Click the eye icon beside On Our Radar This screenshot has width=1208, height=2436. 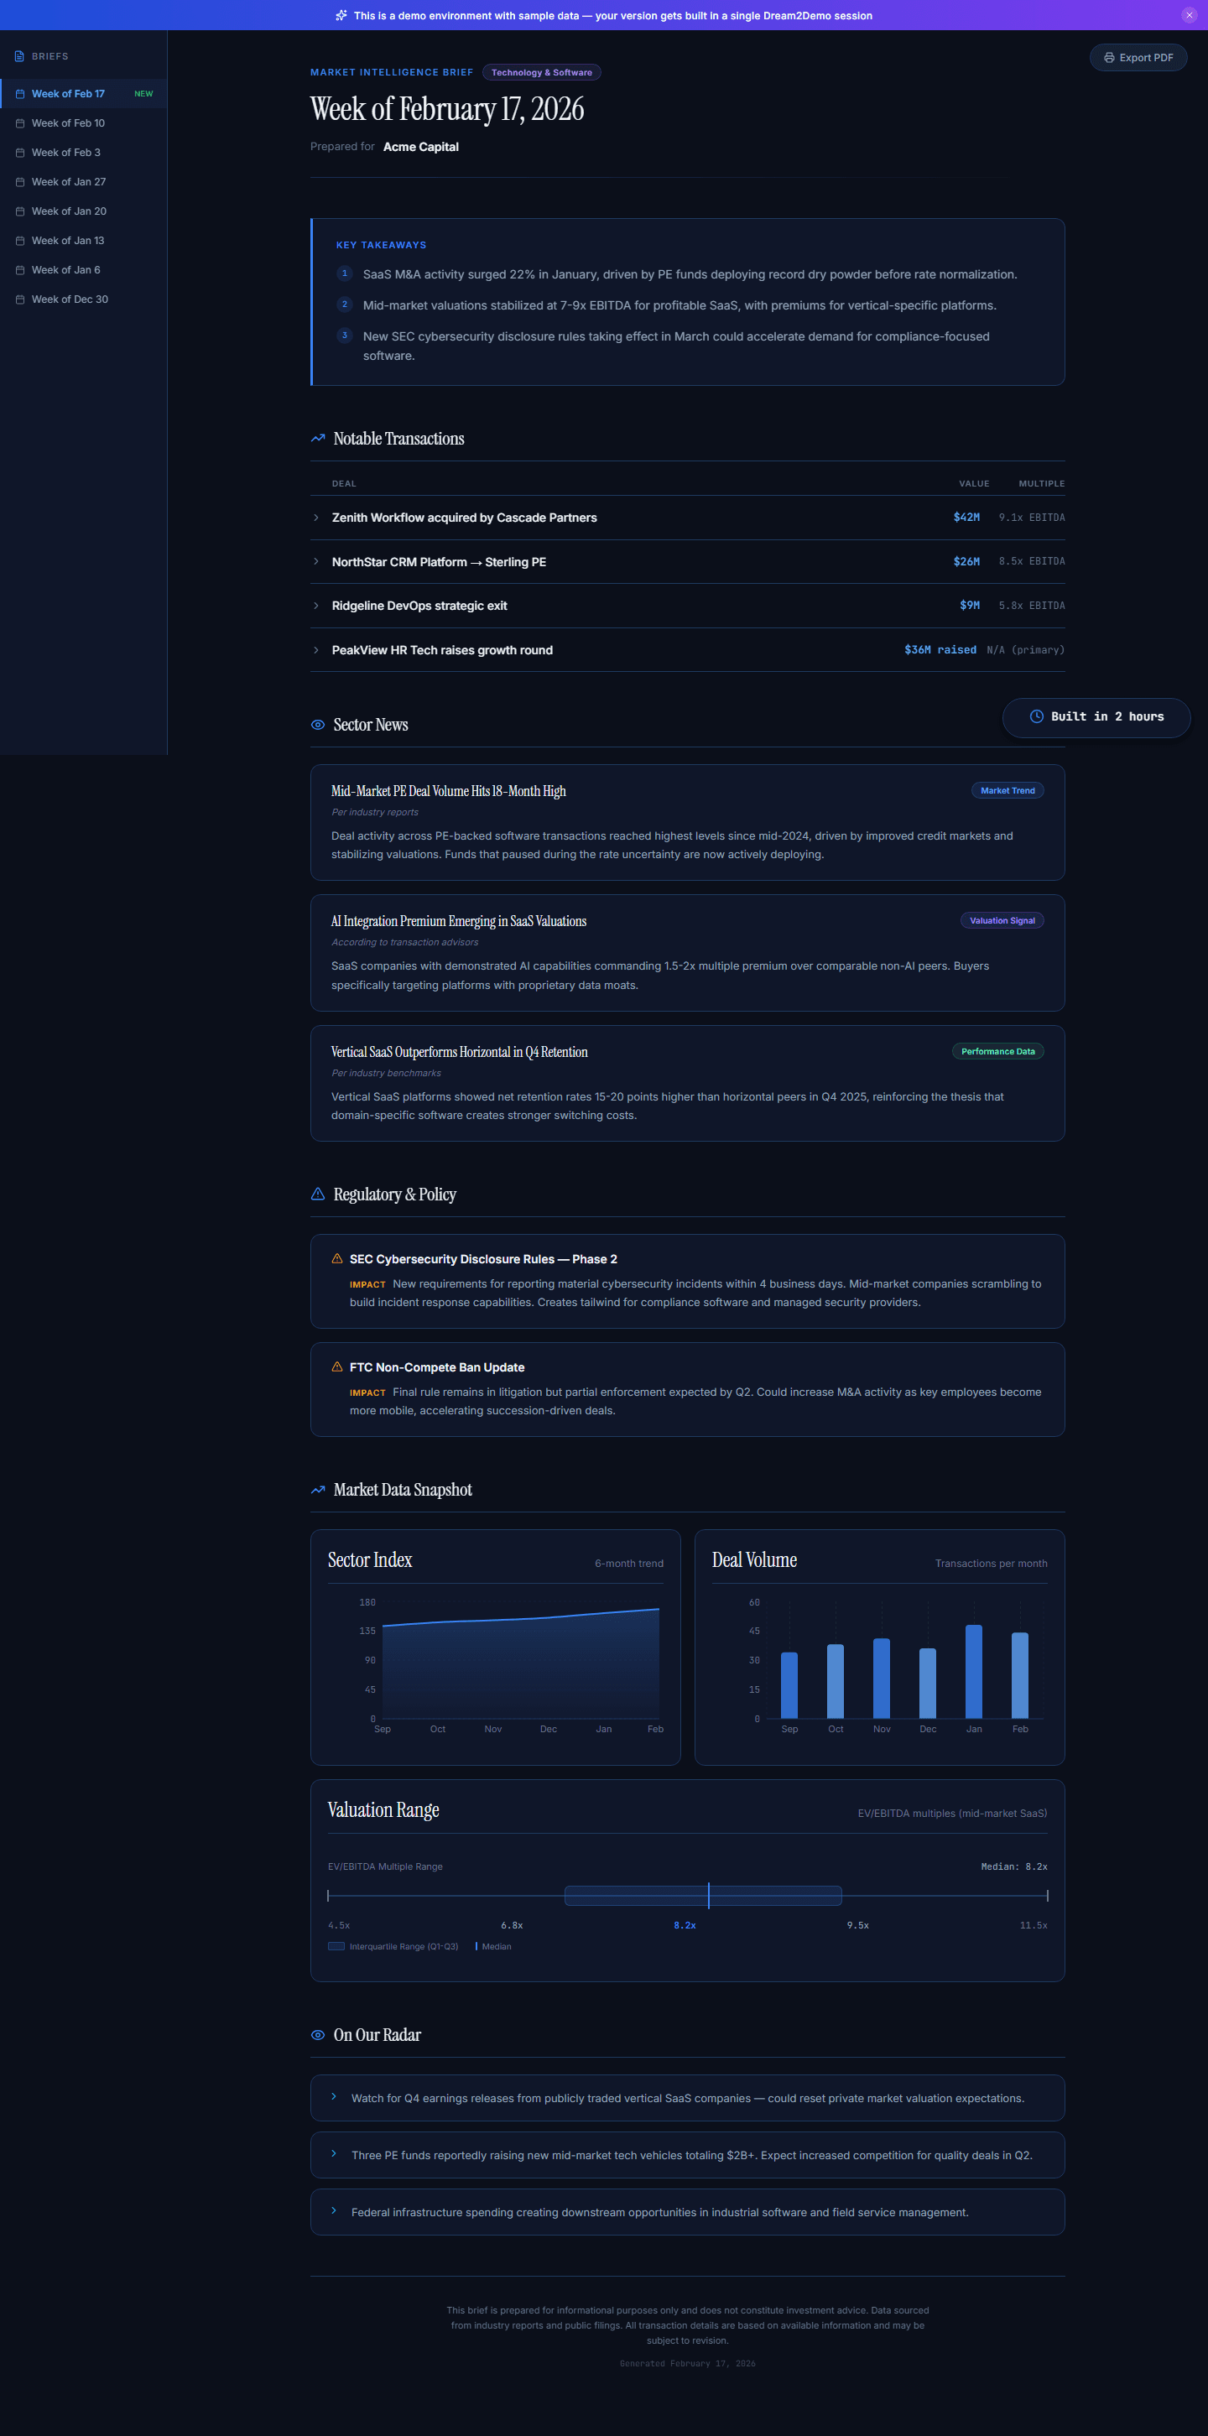[318, 2035]
